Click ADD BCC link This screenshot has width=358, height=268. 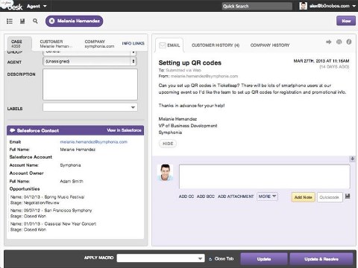206,197
